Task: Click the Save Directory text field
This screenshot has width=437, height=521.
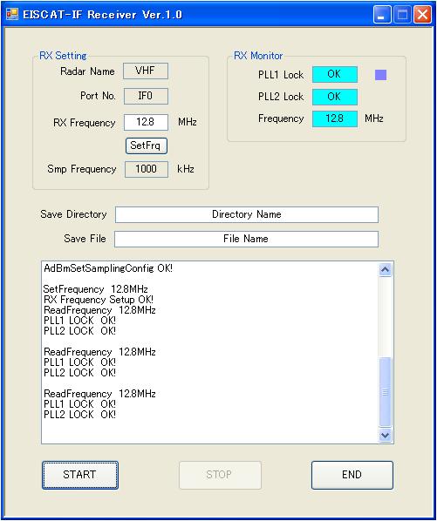Action: pos(247,214)
